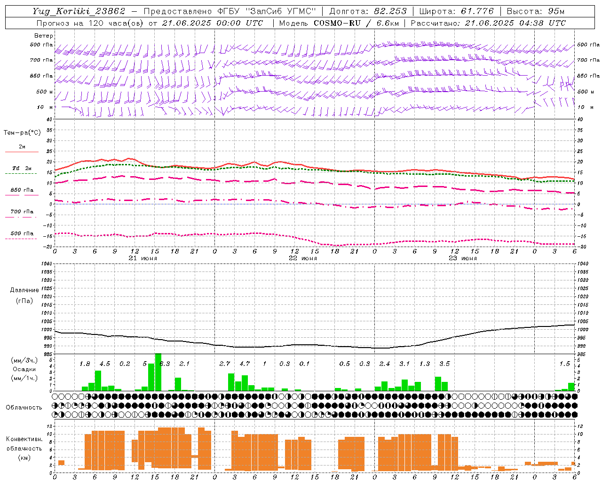
Task: Click the 4.7 precipitation total
Action: (x=245, y=364)
